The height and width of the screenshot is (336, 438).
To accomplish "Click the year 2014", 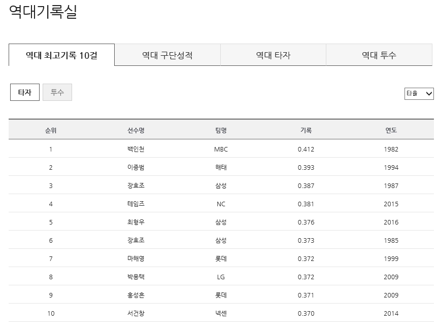I will 391,313.
